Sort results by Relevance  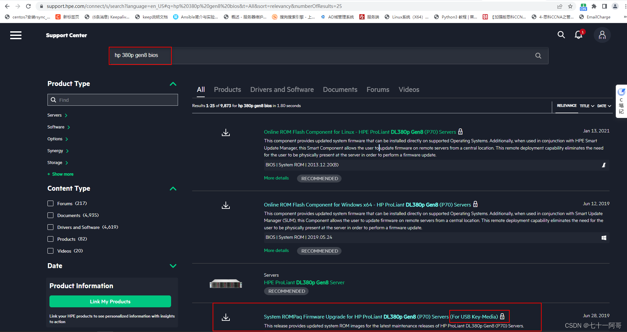567,106
